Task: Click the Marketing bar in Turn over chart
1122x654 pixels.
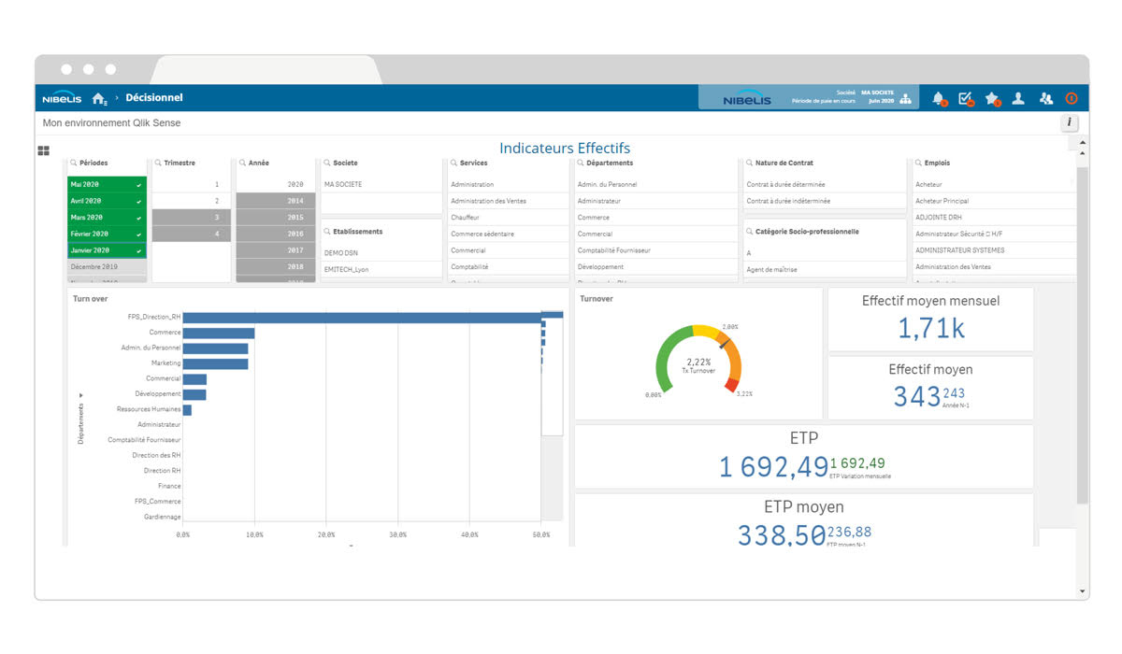Action: [215, 363]
